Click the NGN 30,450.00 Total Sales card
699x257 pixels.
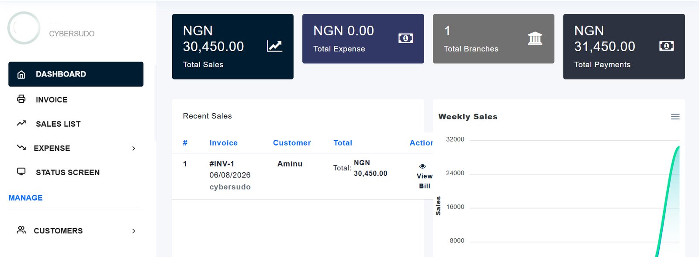click(233, 46)
